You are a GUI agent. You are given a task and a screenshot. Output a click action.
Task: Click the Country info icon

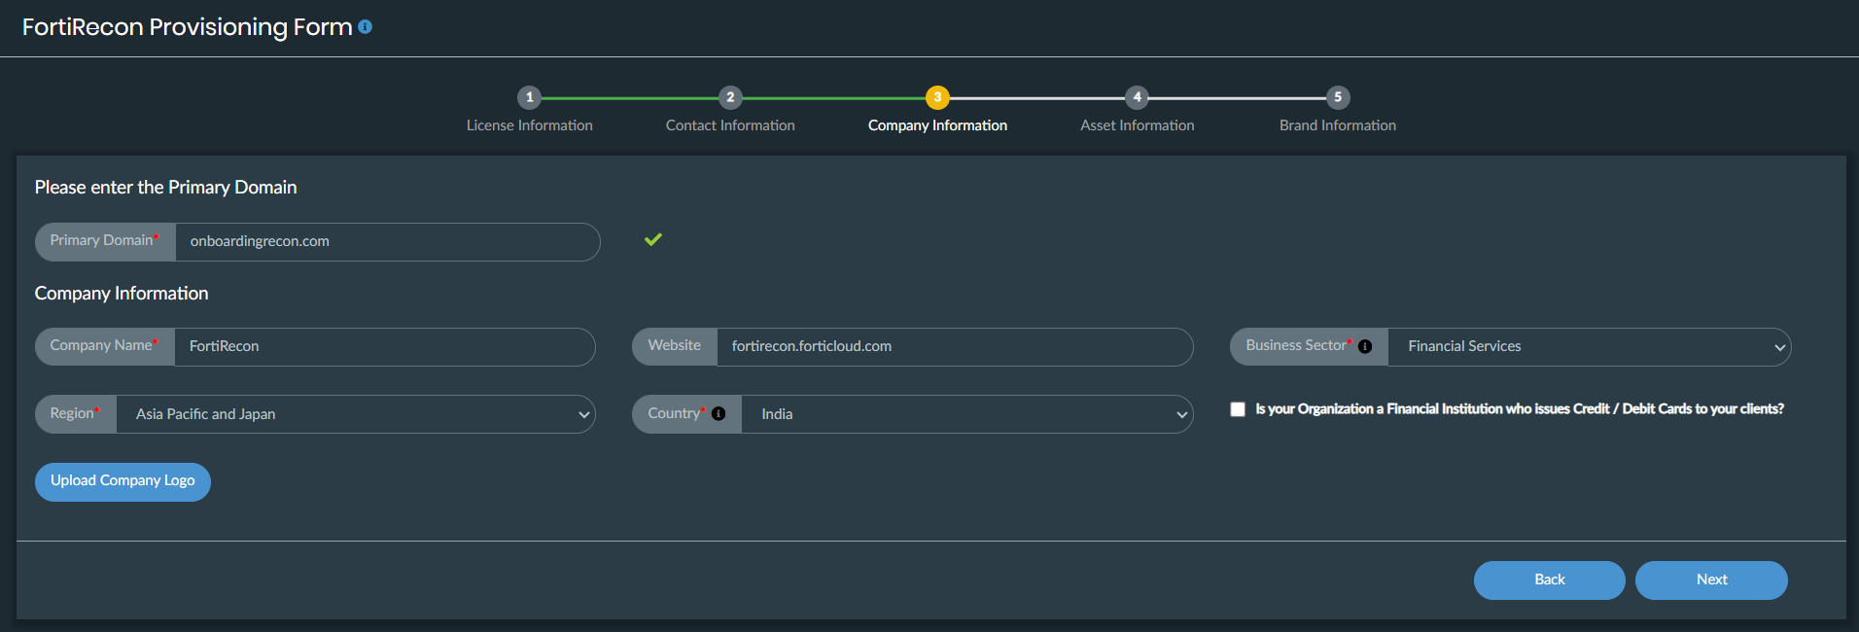click(719, 413)
